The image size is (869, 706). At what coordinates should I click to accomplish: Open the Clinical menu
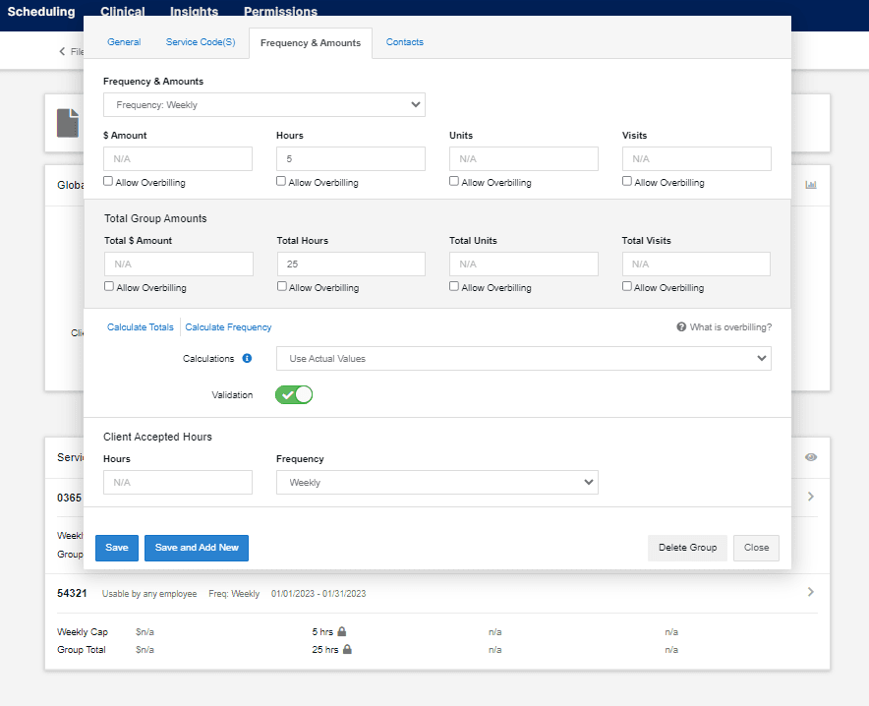123,12
